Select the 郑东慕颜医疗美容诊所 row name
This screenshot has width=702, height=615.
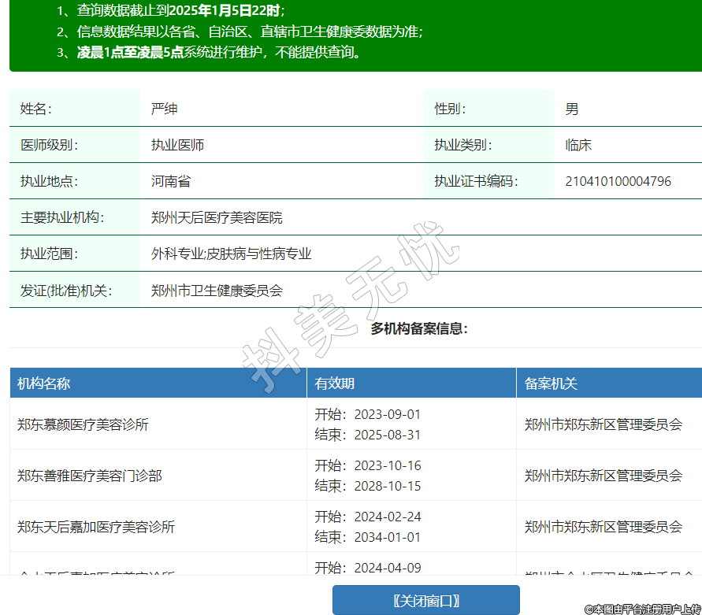click(x=83, y=424)
